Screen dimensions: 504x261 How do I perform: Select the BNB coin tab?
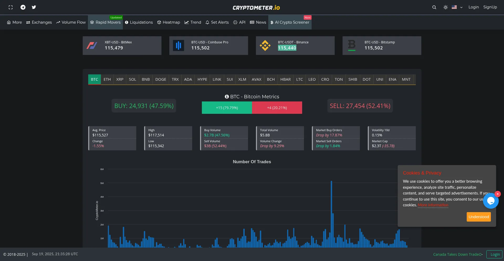[146, 79]
